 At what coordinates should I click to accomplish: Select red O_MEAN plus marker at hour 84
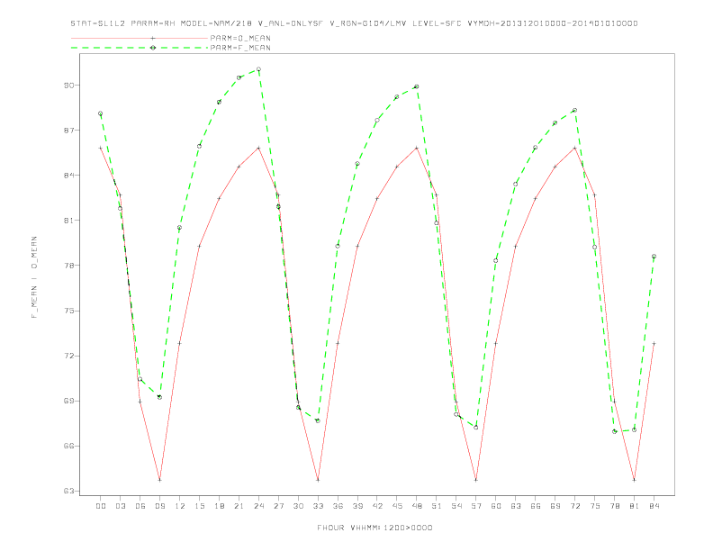click(654, 344)
